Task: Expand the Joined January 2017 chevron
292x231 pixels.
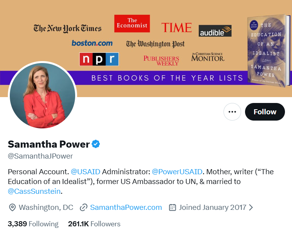Action: 251,208
